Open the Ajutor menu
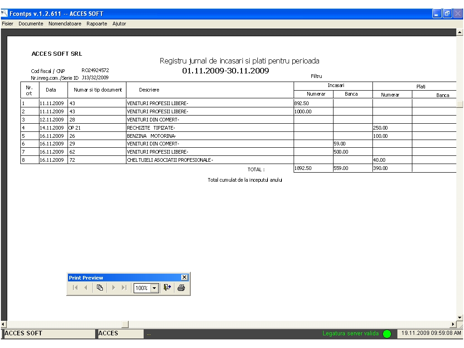This screenshot has height=348, width=464. pos(119,24)
